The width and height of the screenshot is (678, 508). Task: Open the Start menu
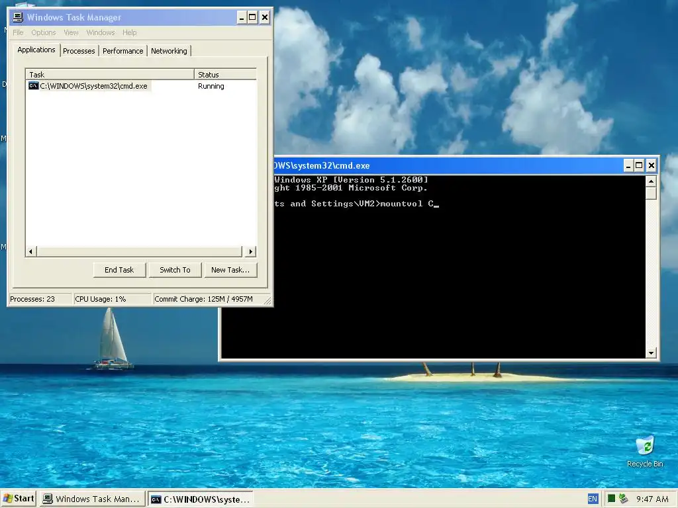(x=19, y=499)
